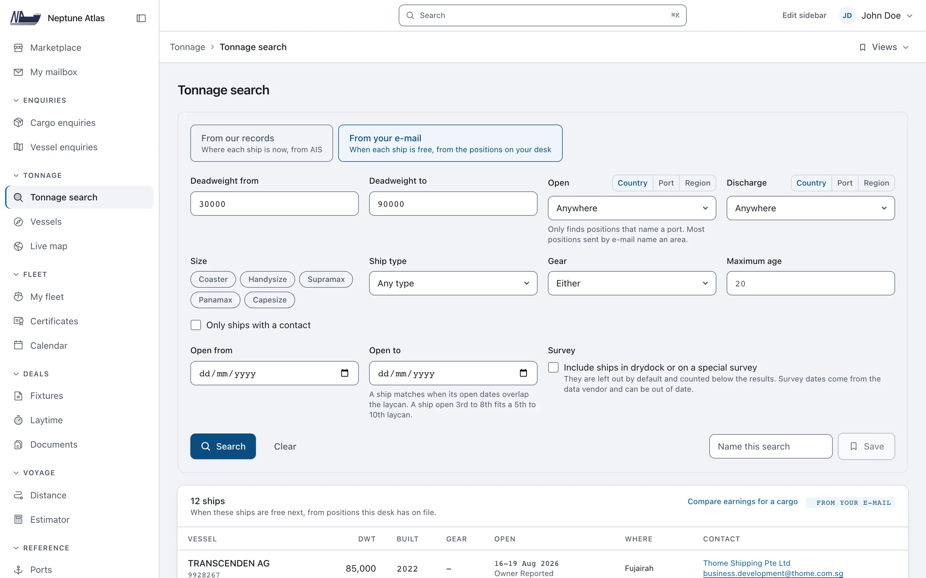926x578 pixels.
Task: Open the Views dropdown
Action: tap(884, 47)
